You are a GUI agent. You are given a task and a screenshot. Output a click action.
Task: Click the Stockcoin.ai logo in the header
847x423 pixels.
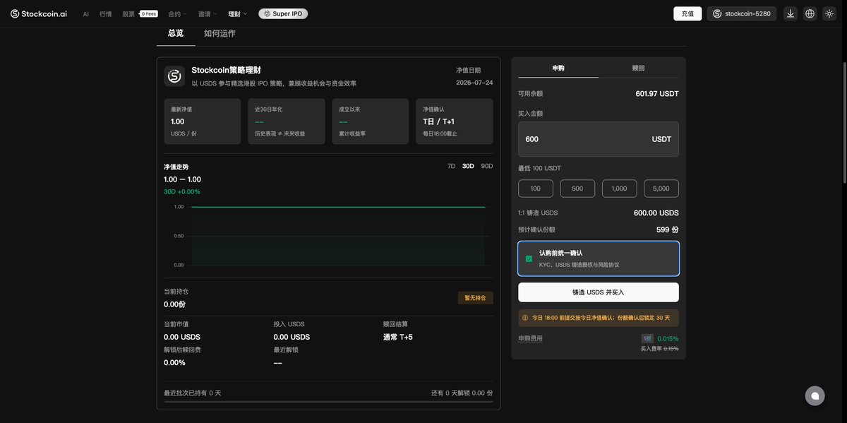(39, 13)
